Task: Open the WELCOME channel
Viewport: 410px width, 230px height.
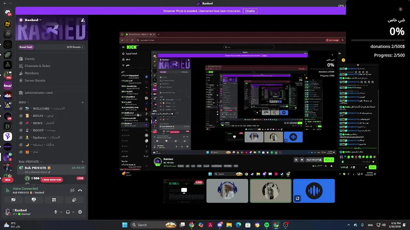Action: (x=51, y=109)
